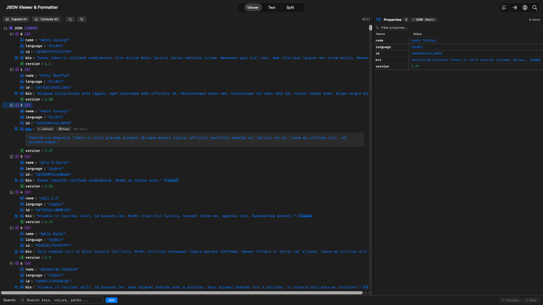Focus the Search keys, values, paths field
This screenshot has height=305, width=543.
62,300
